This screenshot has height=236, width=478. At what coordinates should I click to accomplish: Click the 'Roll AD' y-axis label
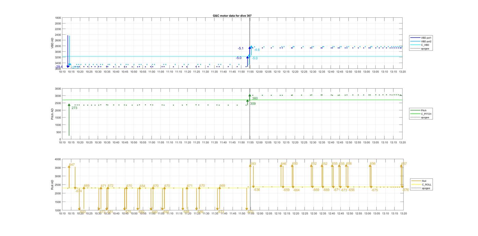[53, 185]
